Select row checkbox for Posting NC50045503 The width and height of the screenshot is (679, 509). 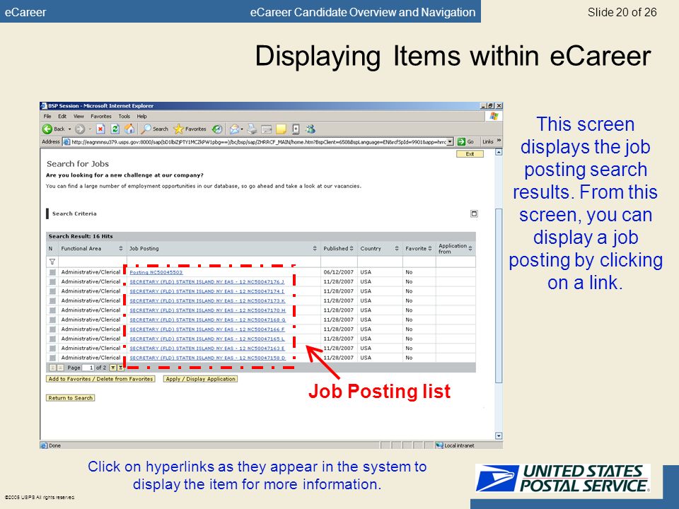[52, 272]
